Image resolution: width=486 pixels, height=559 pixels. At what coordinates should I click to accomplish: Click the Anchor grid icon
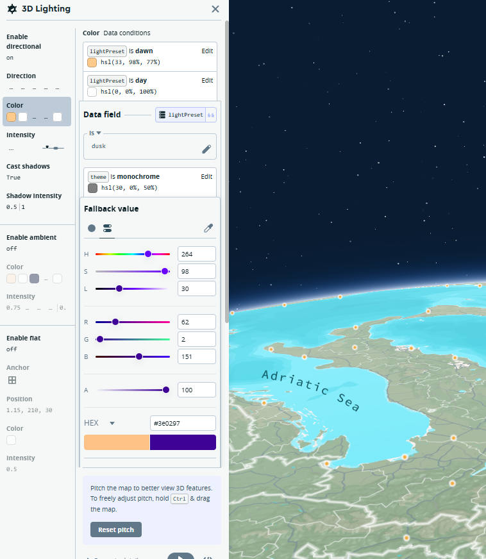[x=12, y=380]
